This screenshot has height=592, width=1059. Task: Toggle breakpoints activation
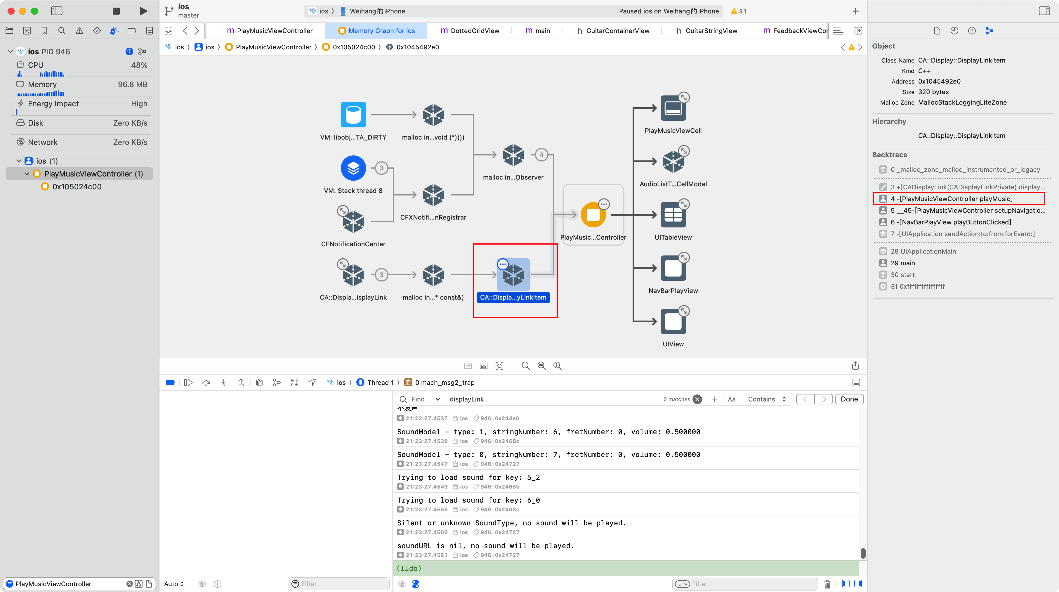pyautogui.click(x=170, y=382)
